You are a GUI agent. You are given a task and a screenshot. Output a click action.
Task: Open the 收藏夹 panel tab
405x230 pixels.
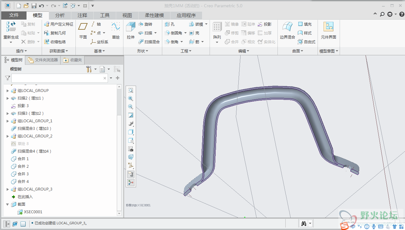pos(73,60)
